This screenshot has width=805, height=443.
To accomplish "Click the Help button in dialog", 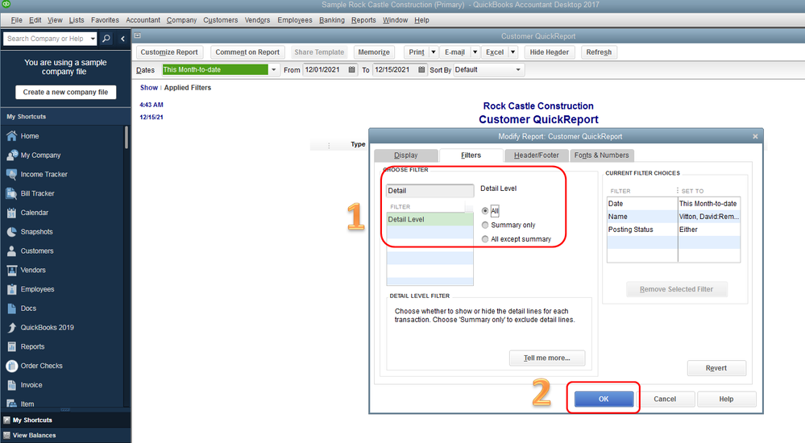I will [726, 399].
